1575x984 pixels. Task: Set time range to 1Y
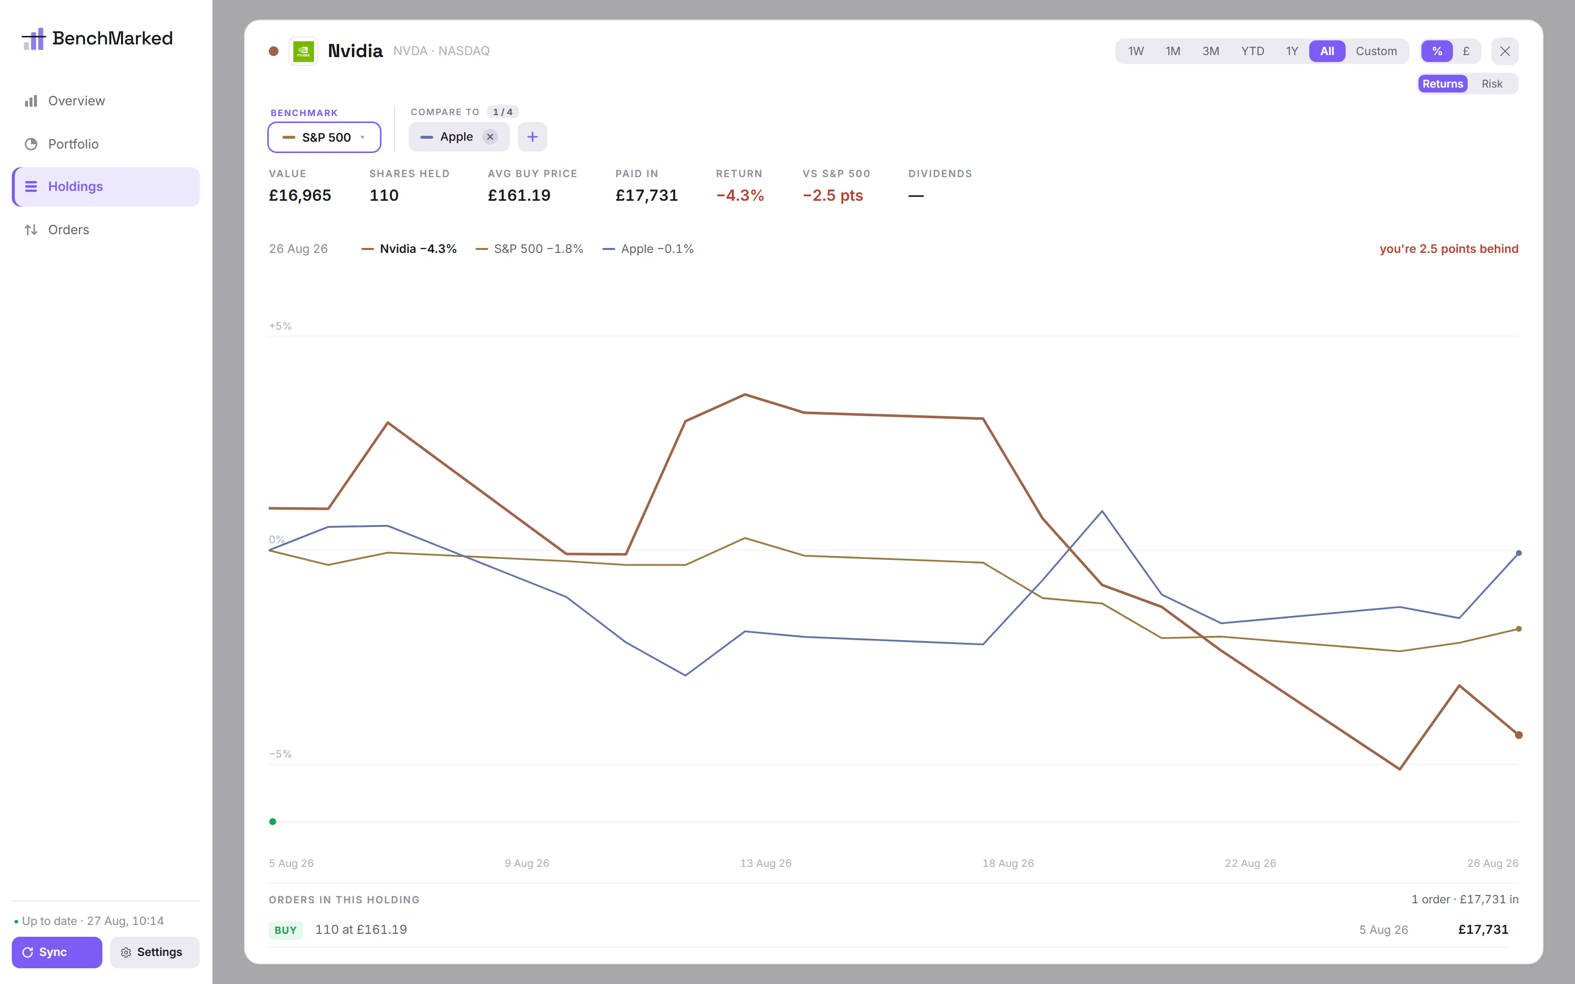(x=1292, y=51)
